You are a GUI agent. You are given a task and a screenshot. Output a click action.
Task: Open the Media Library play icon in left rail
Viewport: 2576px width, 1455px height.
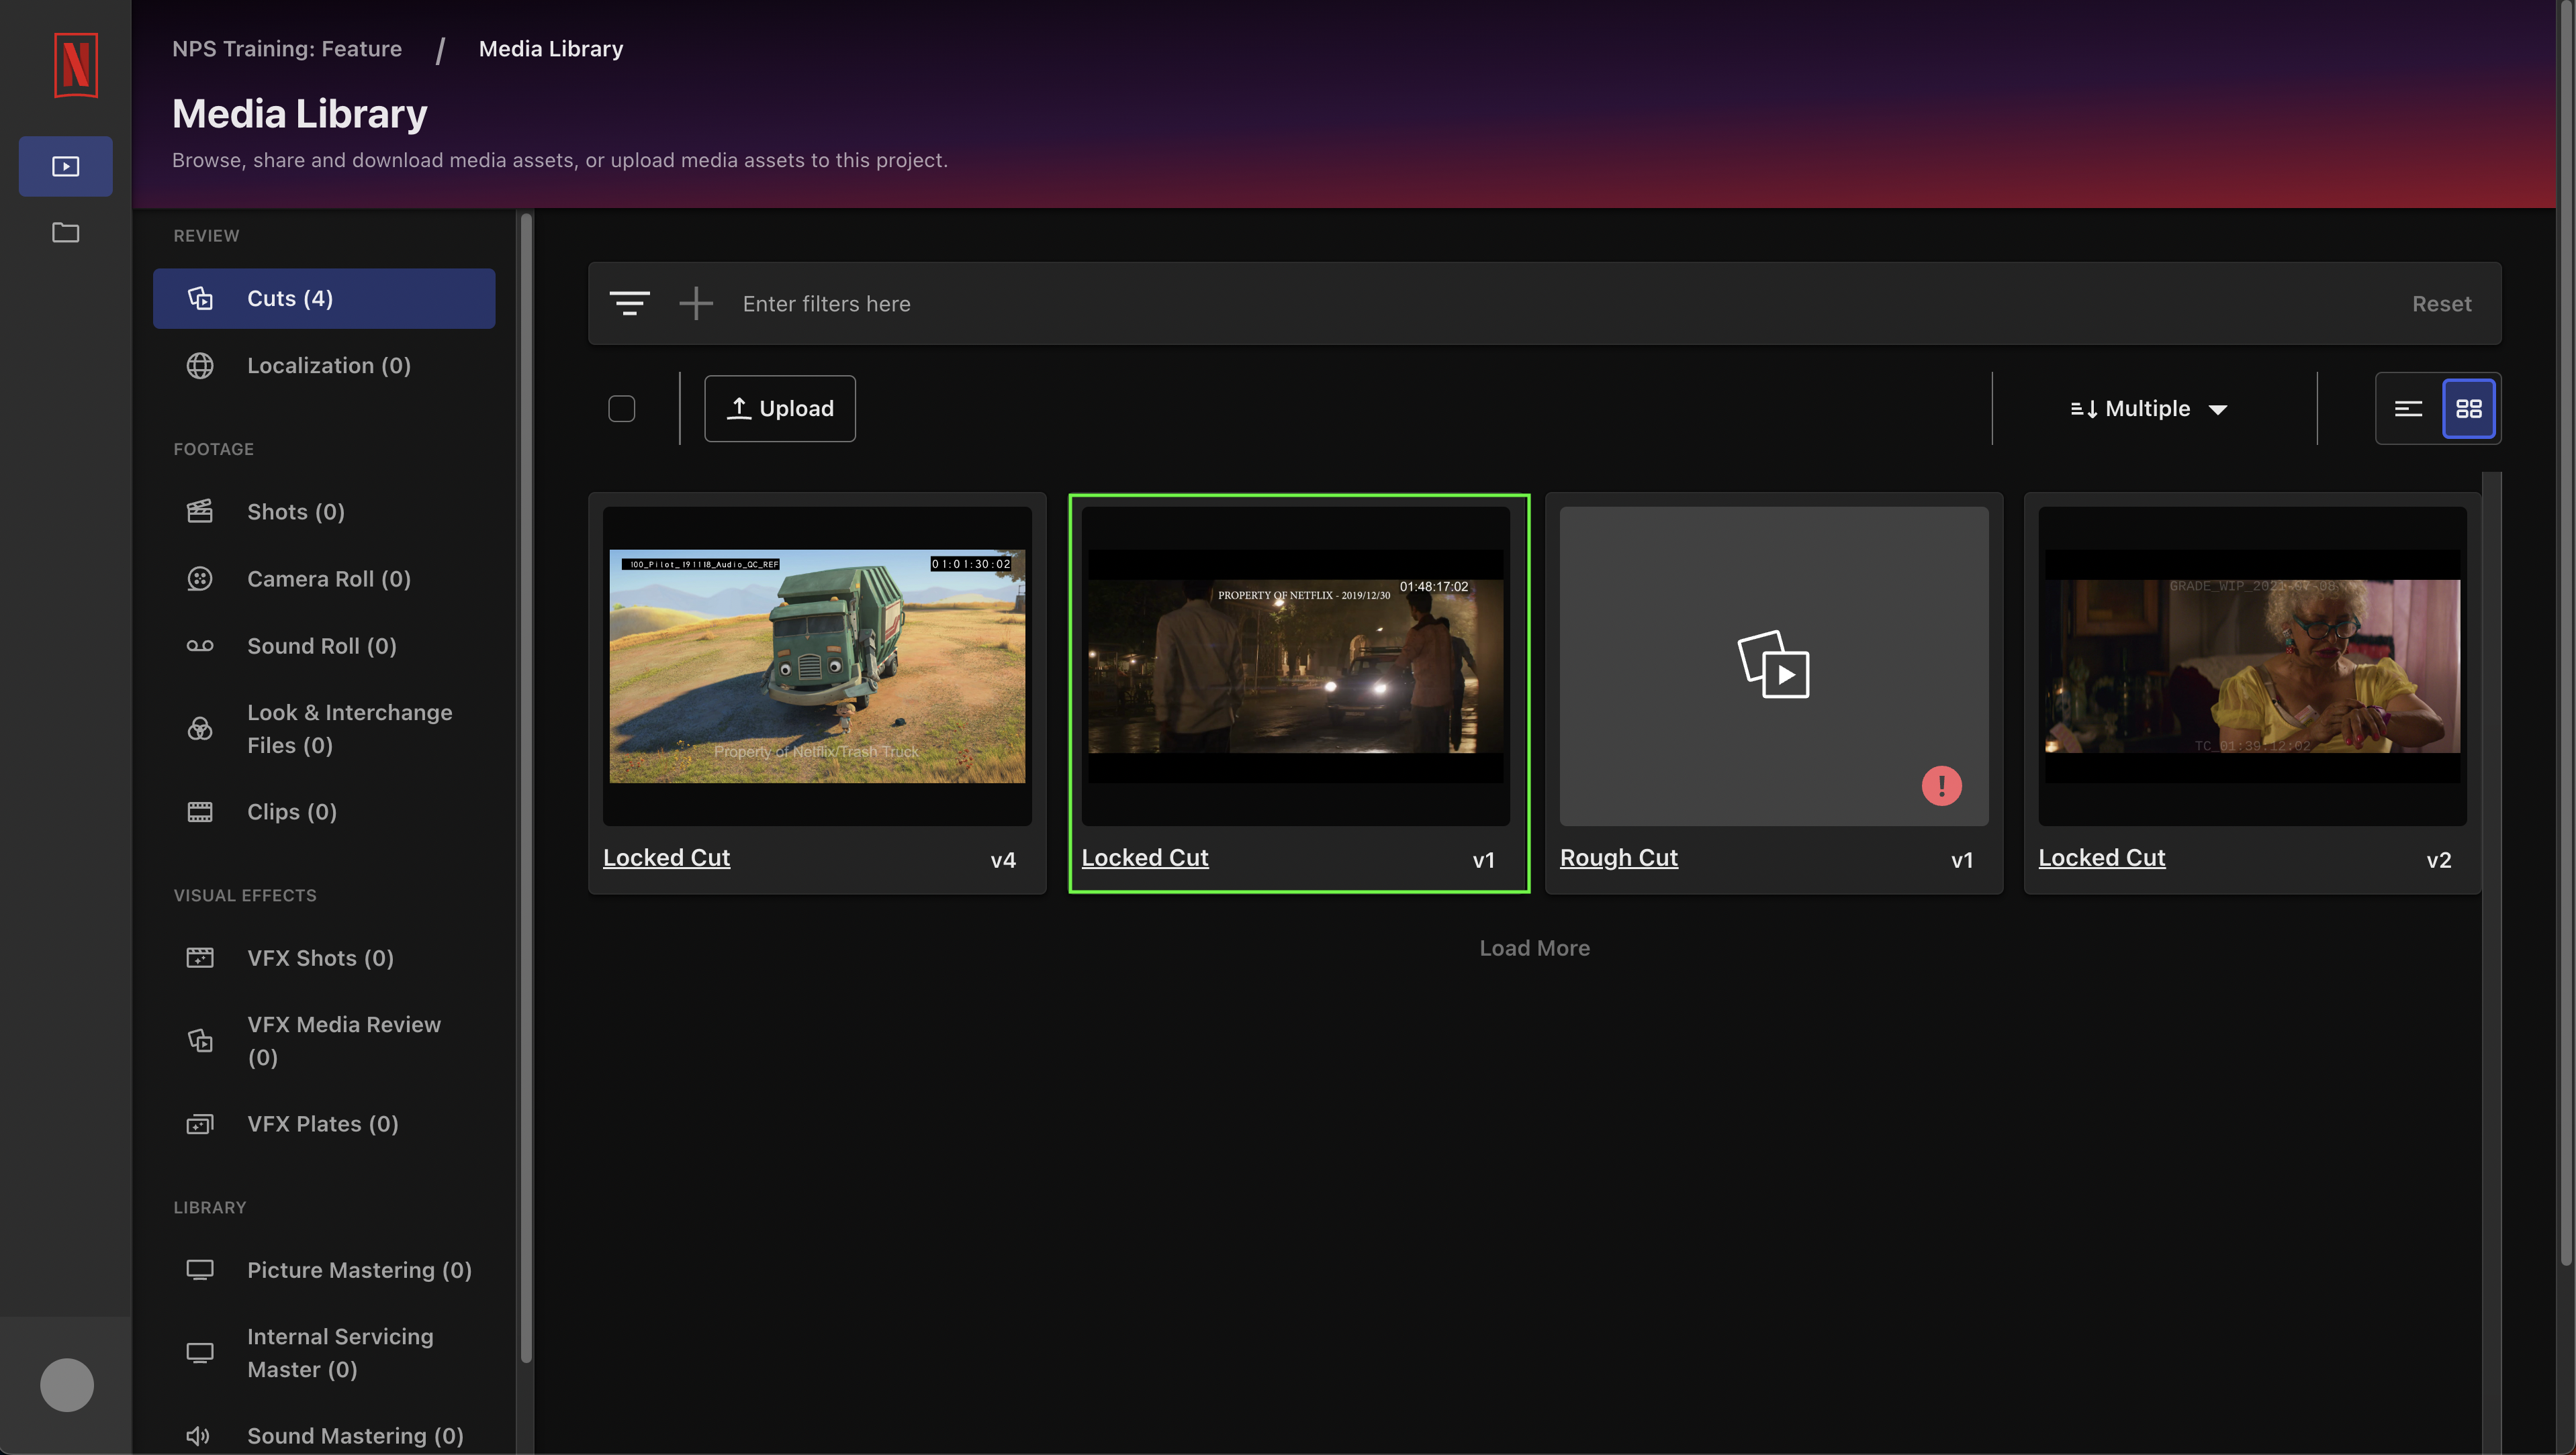coord(66,166)
